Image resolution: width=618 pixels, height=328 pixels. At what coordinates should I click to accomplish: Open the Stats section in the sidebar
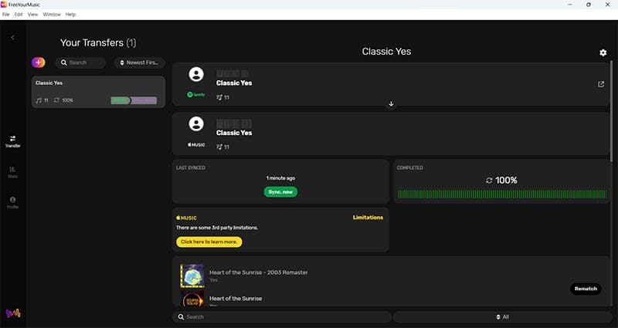click(12, 172)
